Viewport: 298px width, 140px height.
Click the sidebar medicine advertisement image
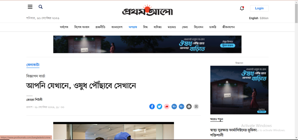[239, 90]
